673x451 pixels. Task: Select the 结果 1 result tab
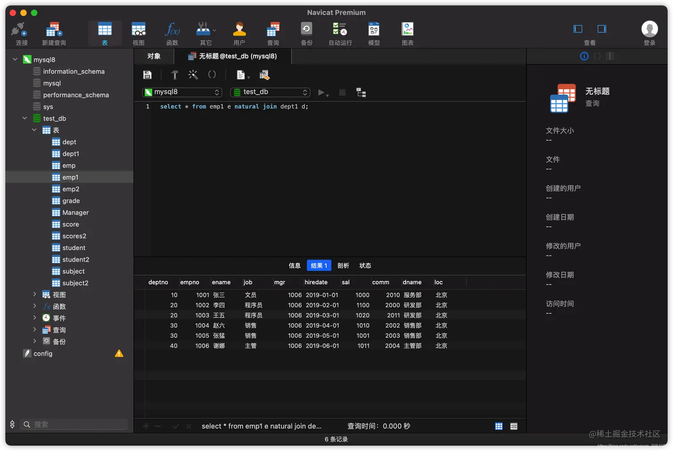coord(319,265)
